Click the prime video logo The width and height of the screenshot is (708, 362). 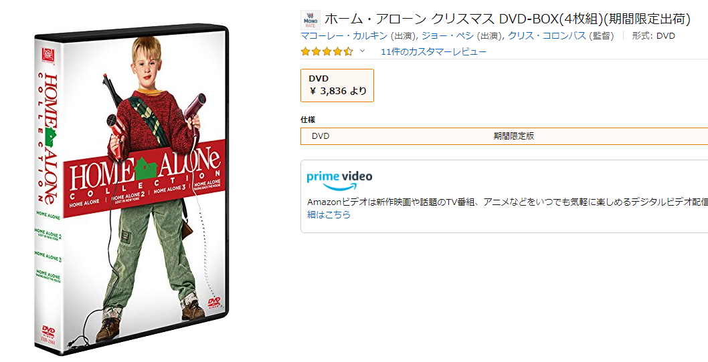coord(339,180)
